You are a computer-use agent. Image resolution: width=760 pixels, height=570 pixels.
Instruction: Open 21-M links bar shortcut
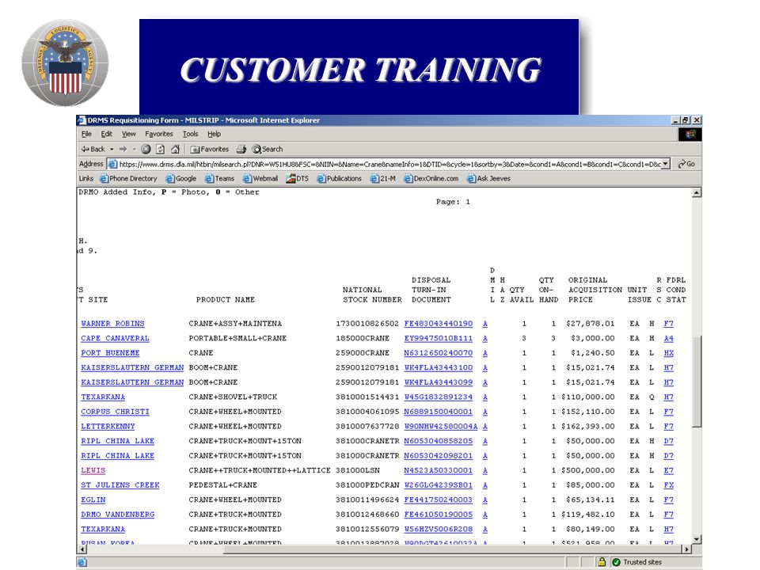(x=383, y=178)
